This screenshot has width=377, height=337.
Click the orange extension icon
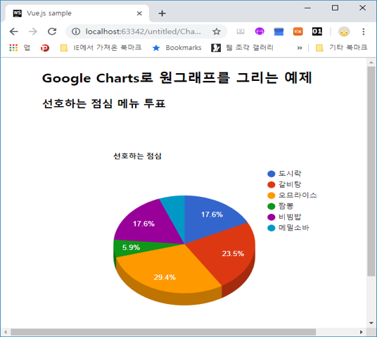click(298, 32)
